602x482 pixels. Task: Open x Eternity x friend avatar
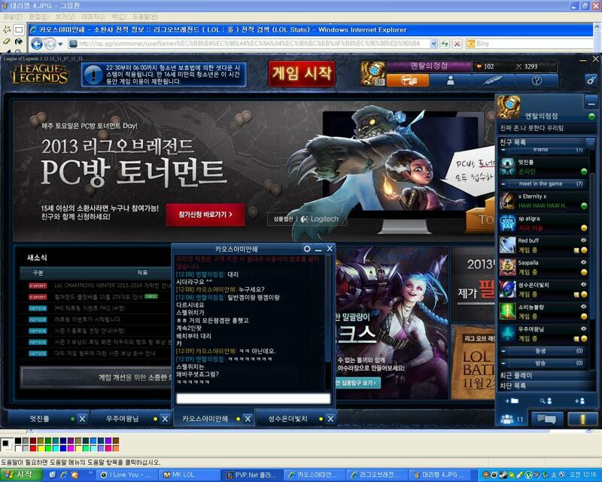pos(507,201)
